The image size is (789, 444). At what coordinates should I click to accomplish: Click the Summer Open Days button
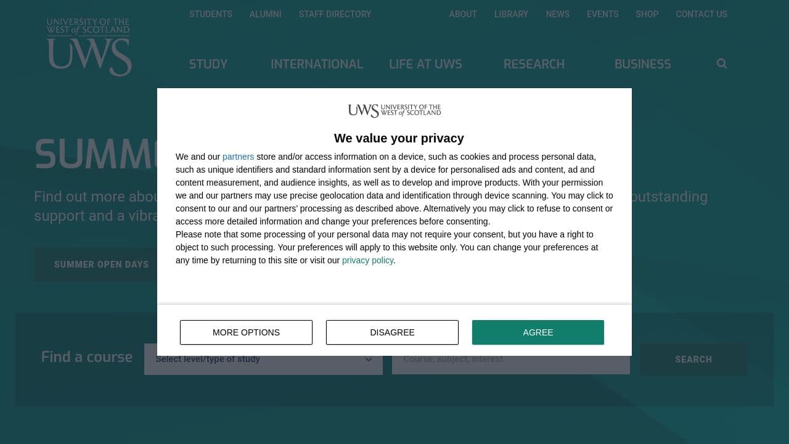pos(102,265)
